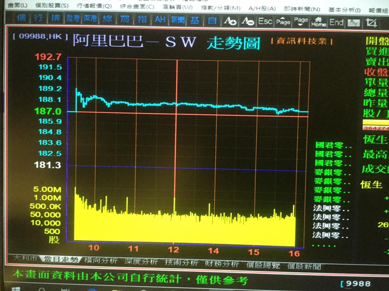389x291 pixels.
Task: Click the Home toolbar icon
Action: pos(318,22)
